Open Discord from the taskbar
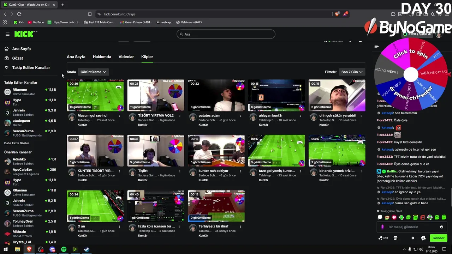452x254 pixels. (x=52, y=249)
